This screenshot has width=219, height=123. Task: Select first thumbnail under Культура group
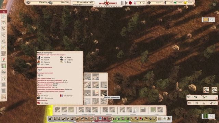123,110
